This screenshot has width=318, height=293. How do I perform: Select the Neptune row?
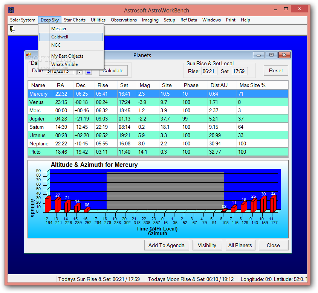point(158,143)
